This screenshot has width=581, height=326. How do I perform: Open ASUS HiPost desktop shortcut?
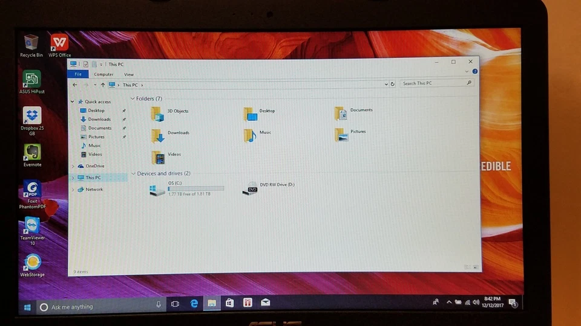pos(32,81)
